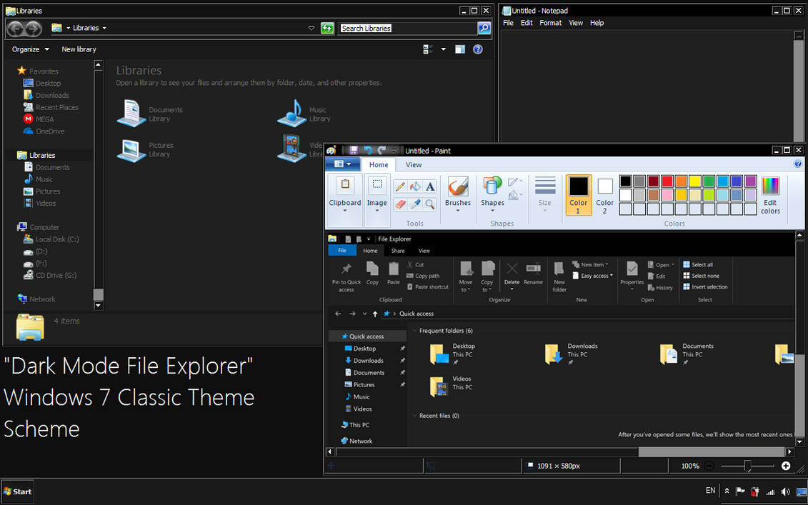Viewport: 808px width, 505px height.
Task: Click the Start button
Action: click(18, 491)
